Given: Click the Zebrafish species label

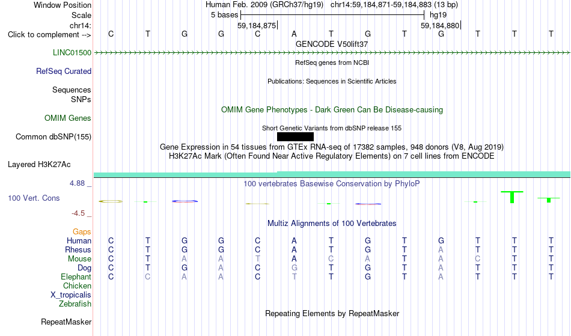Looking at the screenshot, I should (x=75, y=304).
